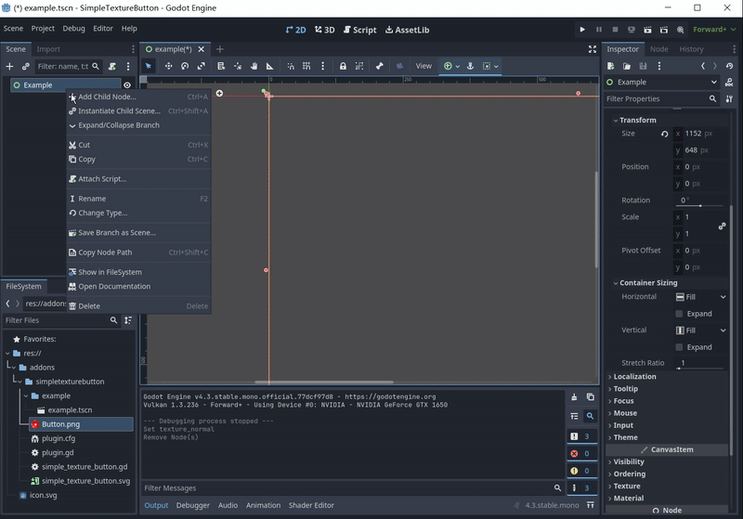Image resolution: width=743 pixels, height=519 pixels.
Task: Enable Vertical Expand checkbox
Action: coord(679,347)
